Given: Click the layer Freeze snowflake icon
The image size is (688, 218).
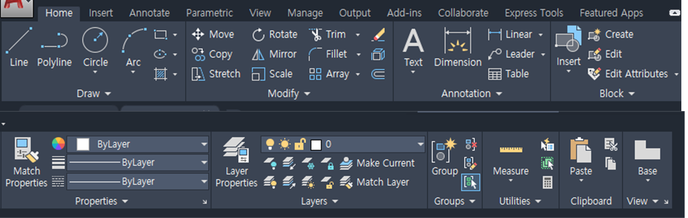Looking at the screenshot, I should click(x=308, y=163).
